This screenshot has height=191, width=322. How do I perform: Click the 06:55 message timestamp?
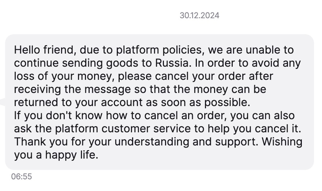tap(22, 176)
